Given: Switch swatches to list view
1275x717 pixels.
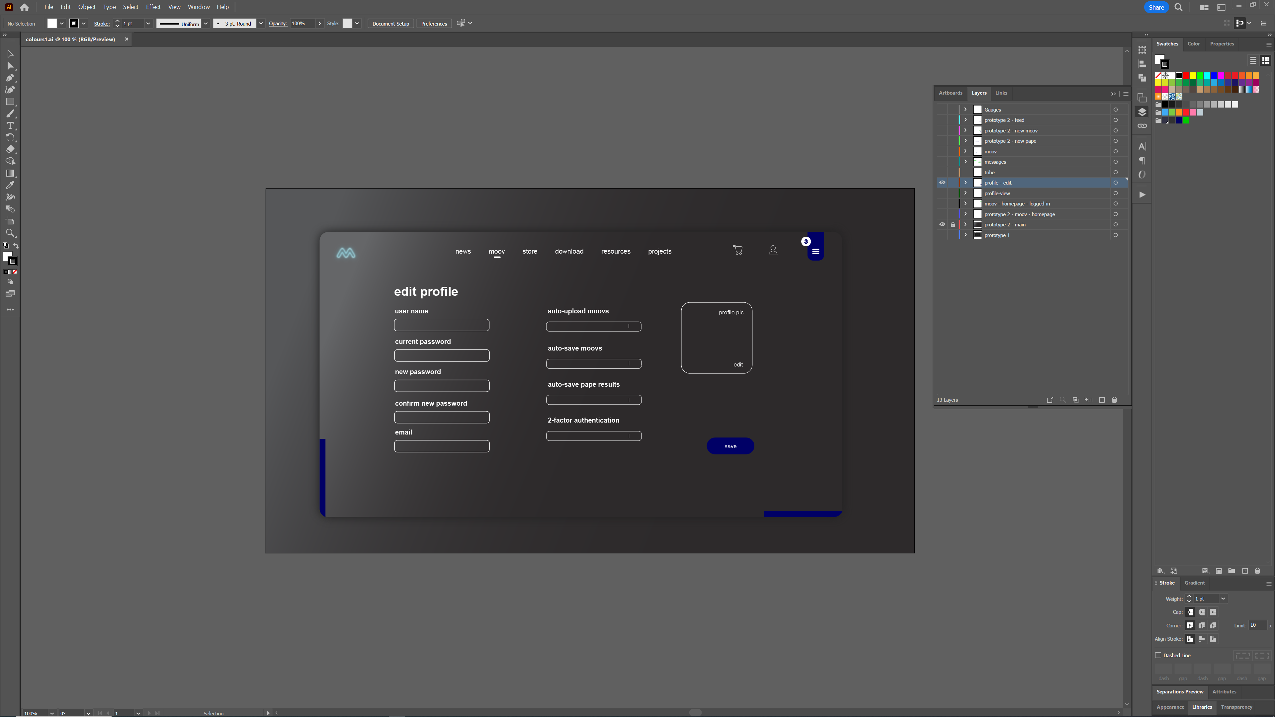Looking at the screenshot, I should click(1253, 60).
